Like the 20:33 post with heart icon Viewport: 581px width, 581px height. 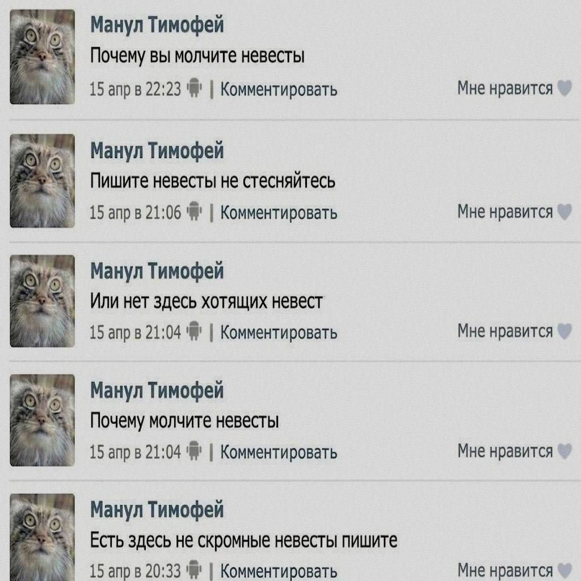[x=565, y=571]
